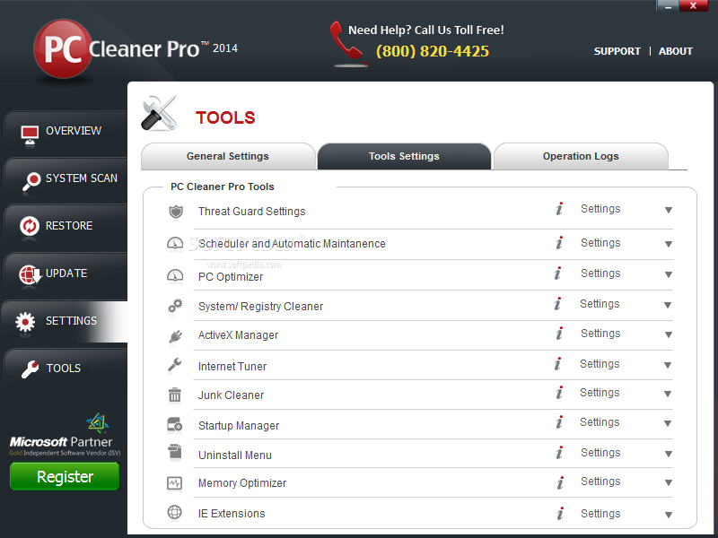Show info for Uninstall Menu
The image size is (718, 538).
559,453
